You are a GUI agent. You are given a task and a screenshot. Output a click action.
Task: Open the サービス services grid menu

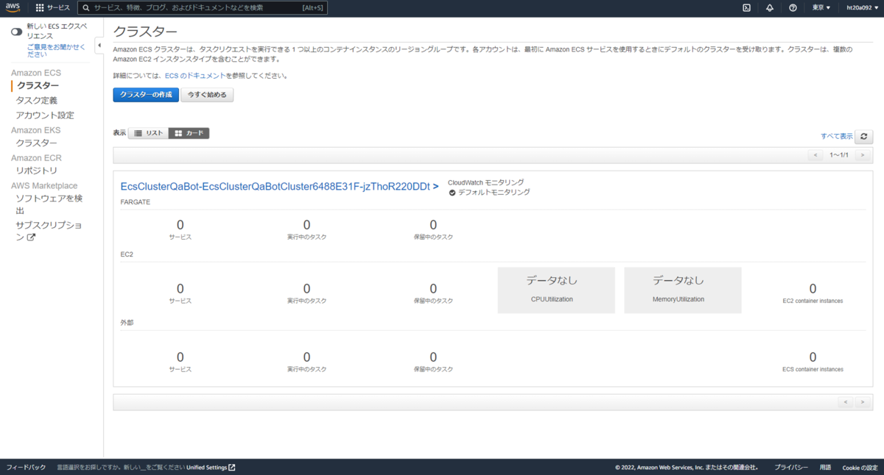point(53,7)
